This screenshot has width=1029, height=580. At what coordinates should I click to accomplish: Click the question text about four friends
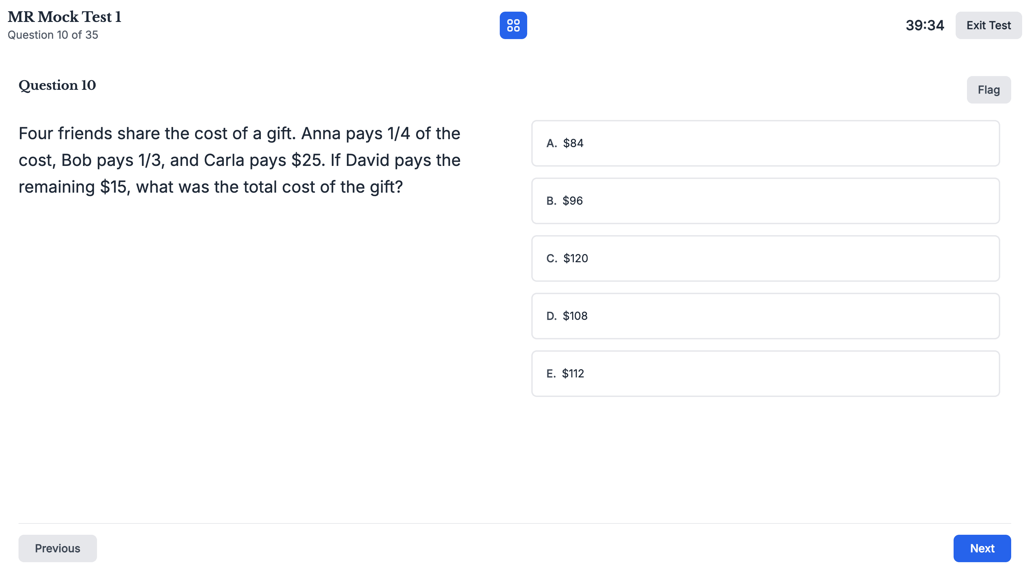(x=240, y=160)
